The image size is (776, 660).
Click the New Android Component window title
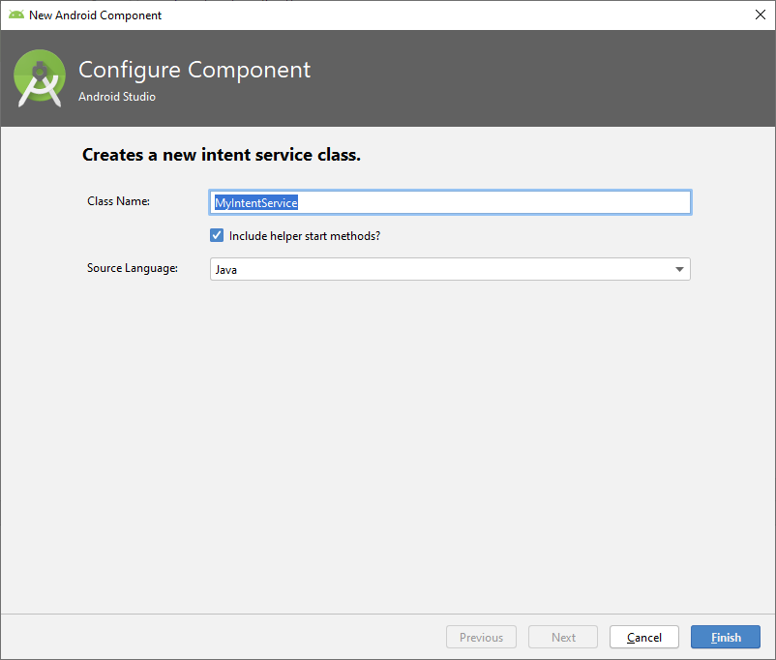(x=96, y=15)
